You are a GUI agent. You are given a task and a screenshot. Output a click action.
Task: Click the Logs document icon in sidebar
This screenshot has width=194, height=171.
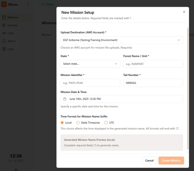pos(4,49)
